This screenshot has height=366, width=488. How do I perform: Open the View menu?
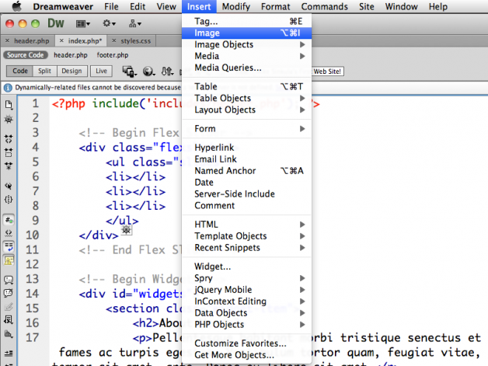[x=166, y=6]
